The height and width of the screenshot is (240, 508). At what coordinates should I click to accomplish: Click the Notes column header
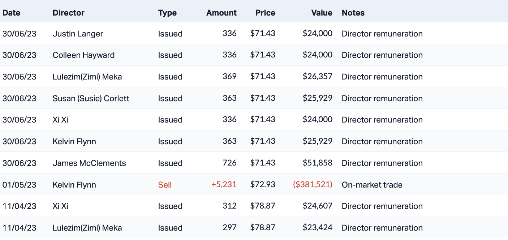353,13
